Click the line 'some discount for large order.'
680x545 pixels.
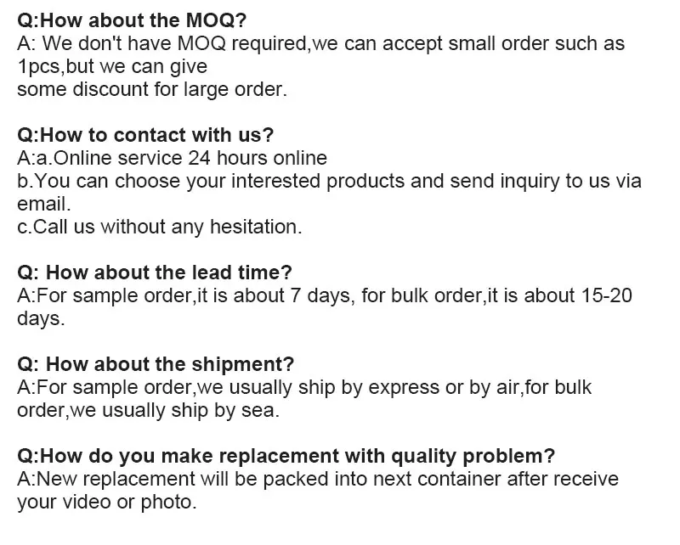[x=152, y=89]
